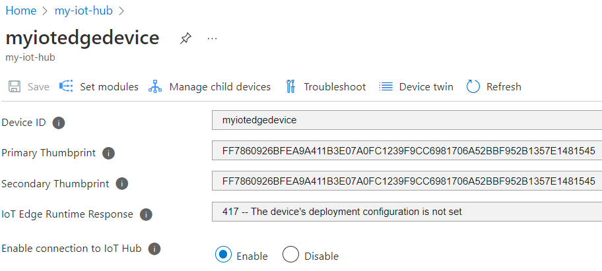Show info for IoT Edge Runtime Response
The height and width of the screenshot is (271, 602).
coord(146,214)
